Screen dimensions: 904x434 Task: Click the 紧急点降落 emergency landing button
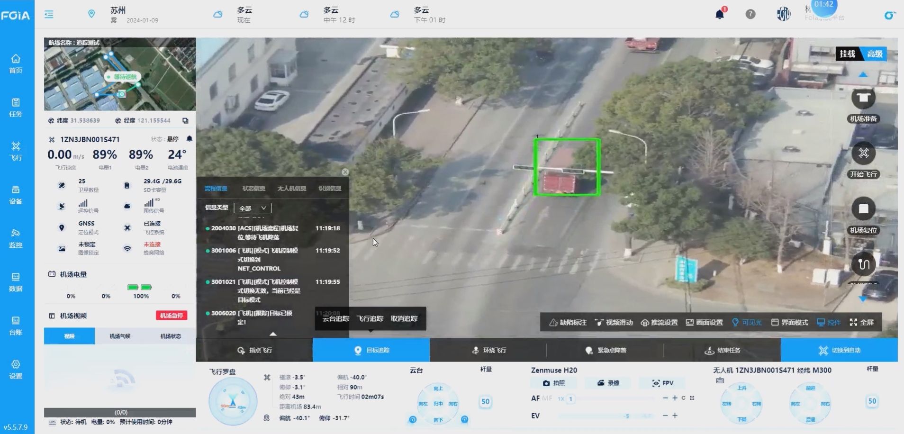tap(606, 350)
